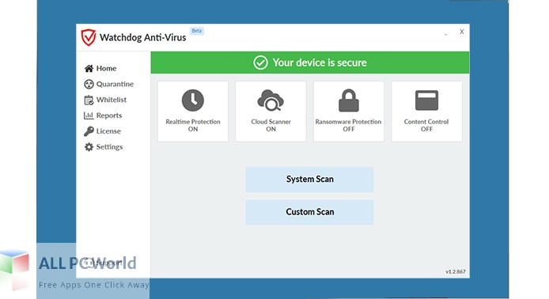Click the License key icon

pyautogui.click(x=89, y=131)
